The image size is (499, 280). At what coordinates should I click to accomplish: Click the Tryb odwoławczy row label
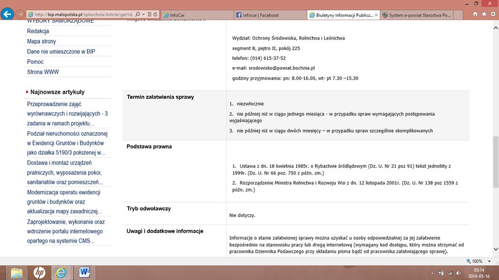click(x=149, y=208)
